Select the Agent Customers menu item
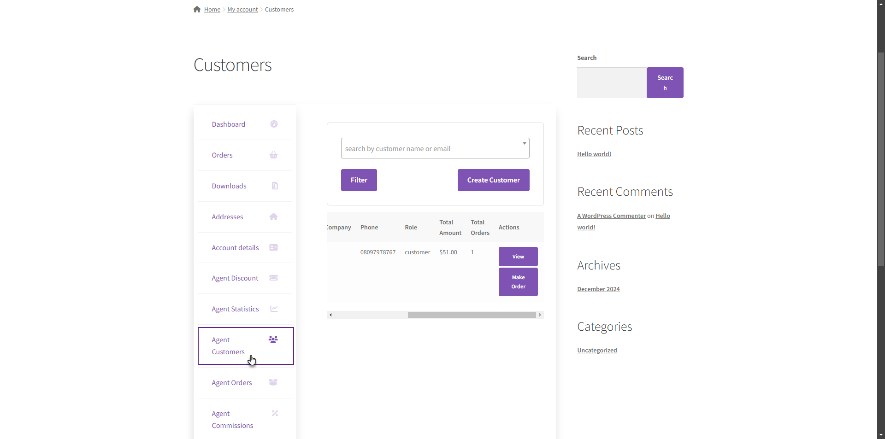Screen dimensions: 885x439 point(246,346)
